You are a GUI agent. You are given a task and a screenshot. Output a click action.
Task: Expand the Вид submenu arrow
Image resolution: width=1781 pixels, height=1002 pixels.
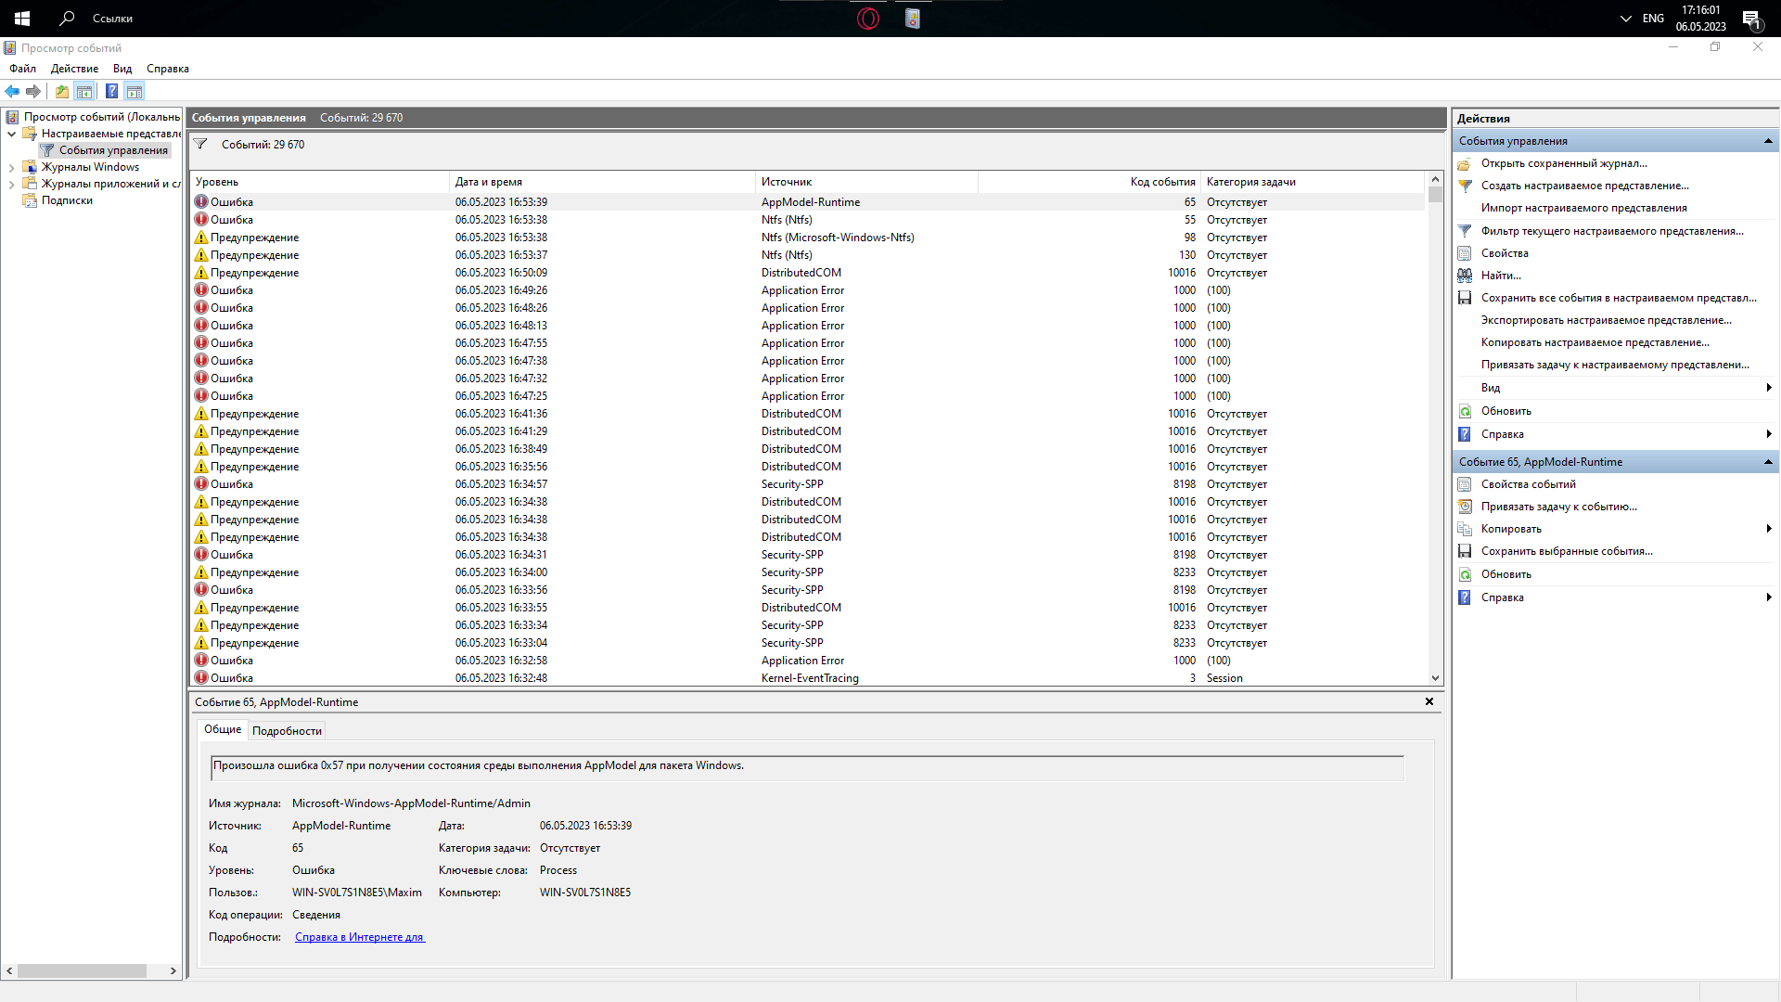[x=1769, y=388]
